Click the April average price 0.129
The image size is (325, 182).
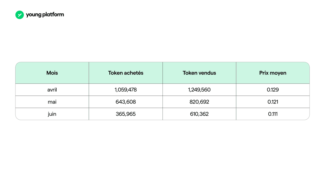pos(273,90)
